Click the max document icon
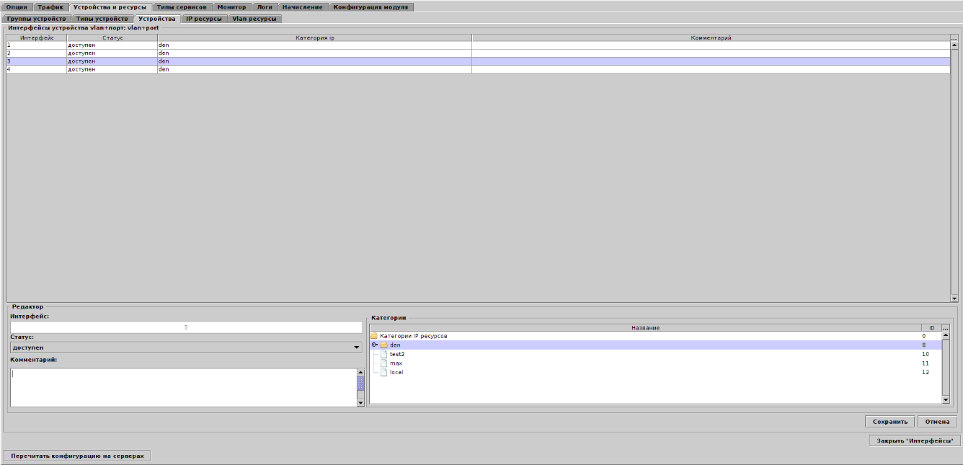The height and width of the screenshot is (465, 963). 384,363
